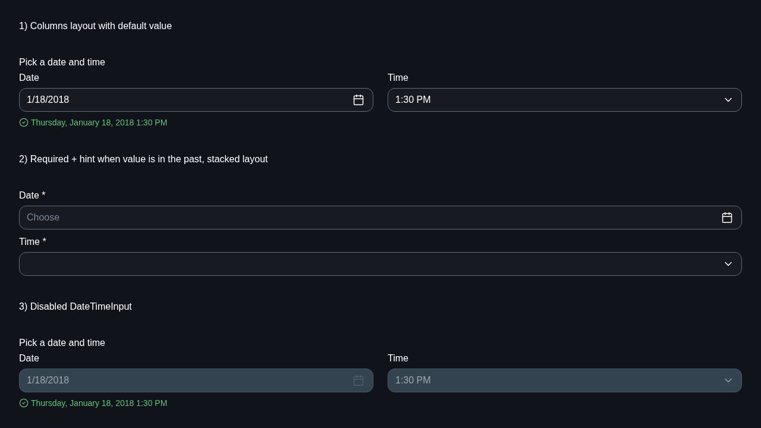Click the disabled 1:30 PM time select

pos(565,380)
